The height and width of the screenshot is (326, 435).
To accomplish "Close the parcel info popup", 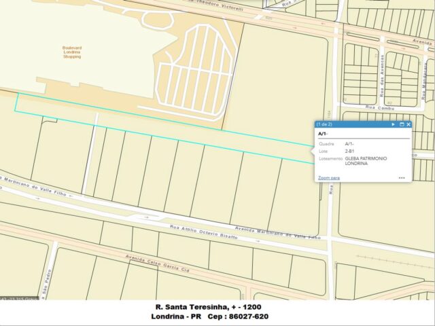I will coord(408,124).
